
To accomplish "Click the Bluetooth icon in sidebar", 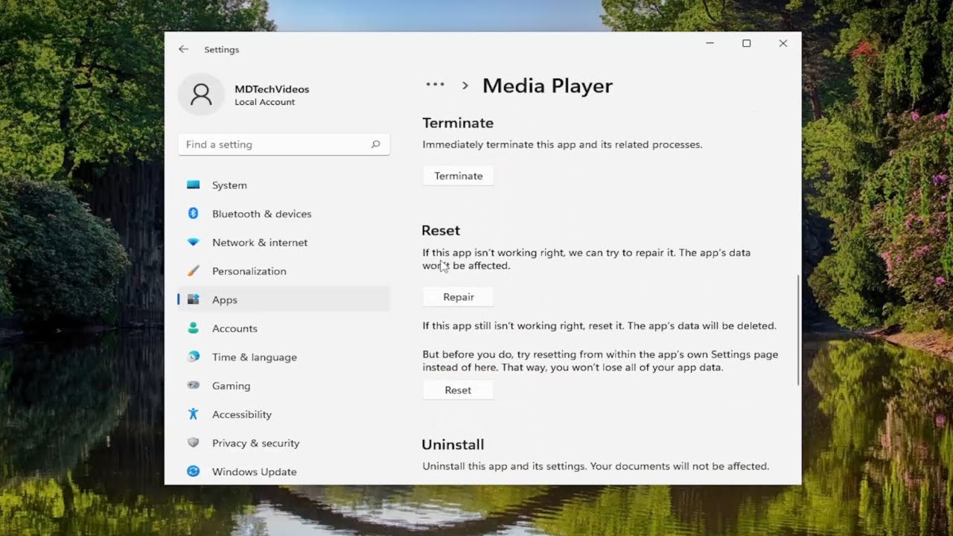I will point(194,214).
